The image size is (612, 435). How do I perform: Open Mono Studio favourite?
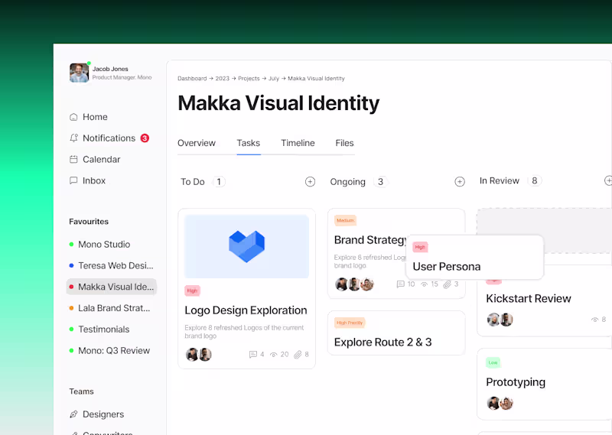104,244
